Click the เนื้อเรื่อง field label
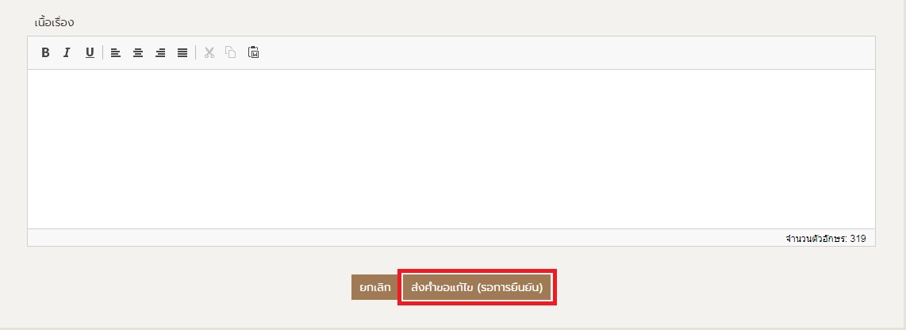The height and width of the screenshot is (330, 906). (54, 22)
